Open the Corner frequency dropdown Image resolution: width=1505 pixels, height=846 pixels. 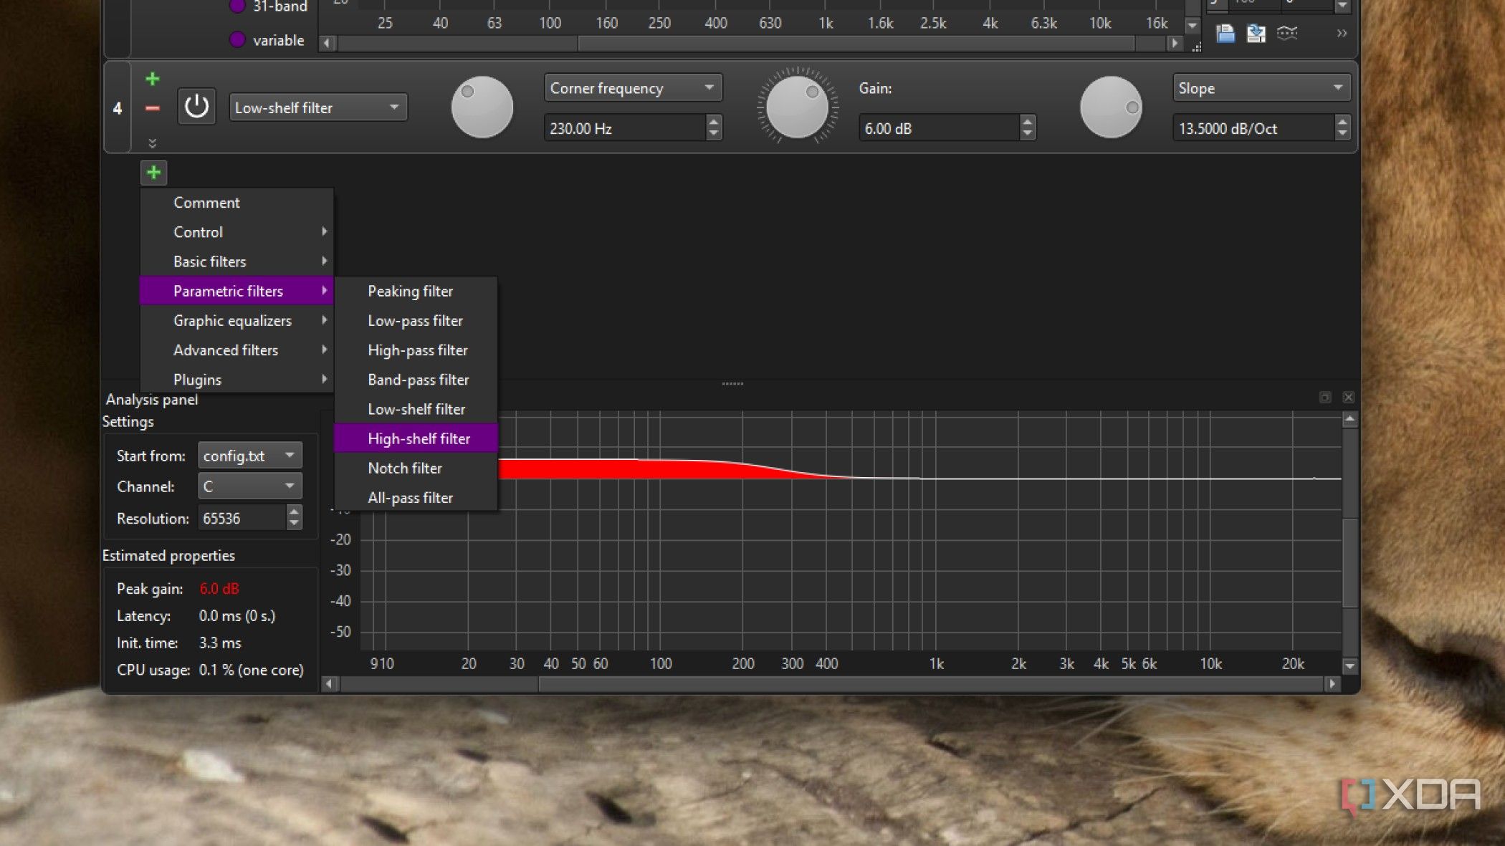pyautogui.click(x=633, y=87)
